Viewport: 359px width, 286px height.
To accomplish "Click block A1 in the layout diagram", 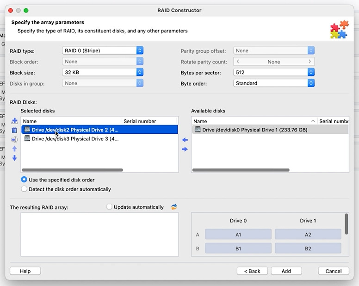I will coord(238,235).
